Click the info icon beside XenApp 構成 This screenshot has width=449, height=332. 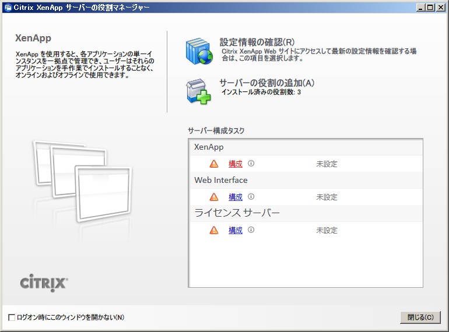(x=251, y=164)
